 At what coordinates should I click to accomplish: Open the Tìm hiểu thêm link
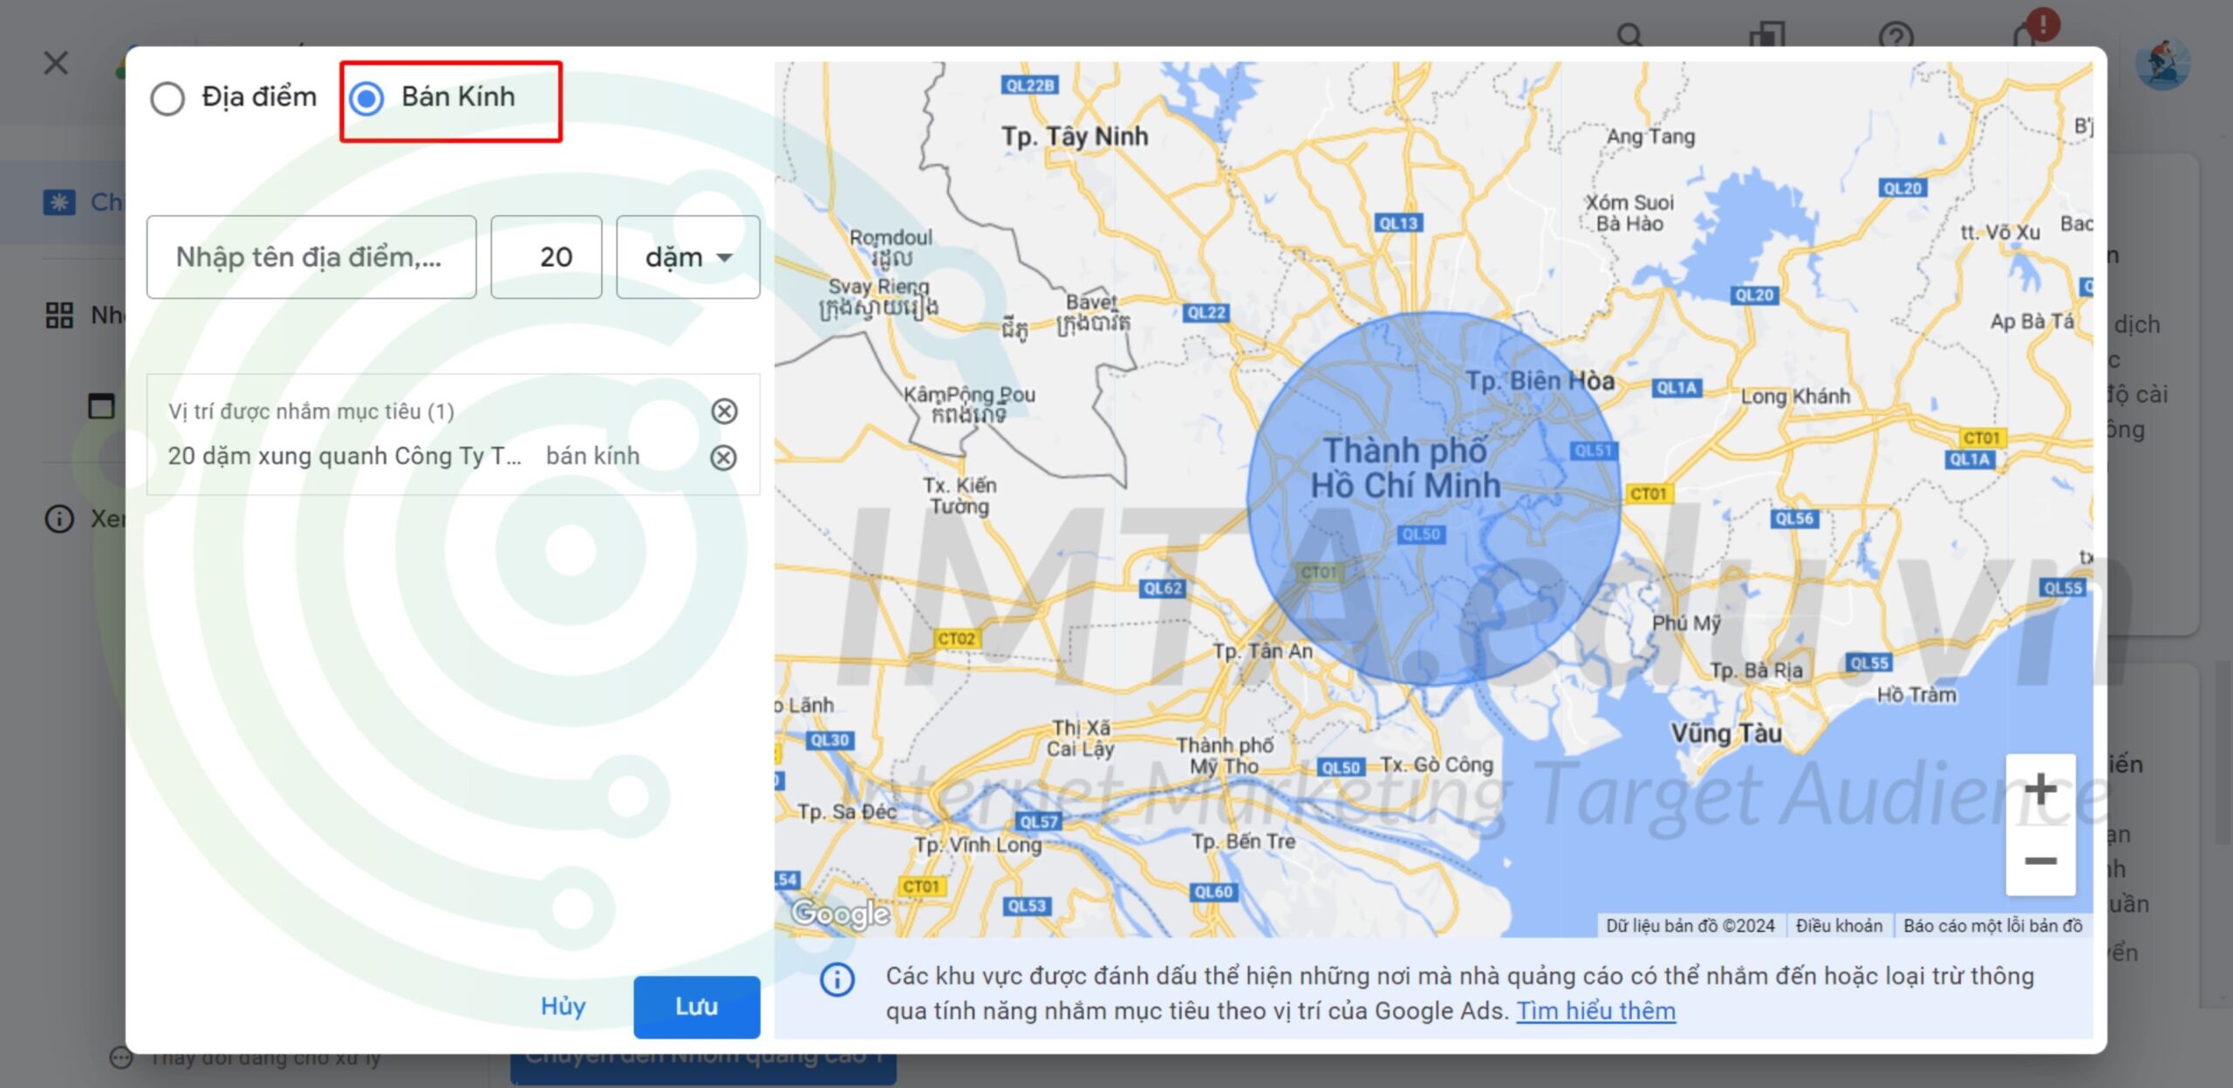tap(1595, 1010)
